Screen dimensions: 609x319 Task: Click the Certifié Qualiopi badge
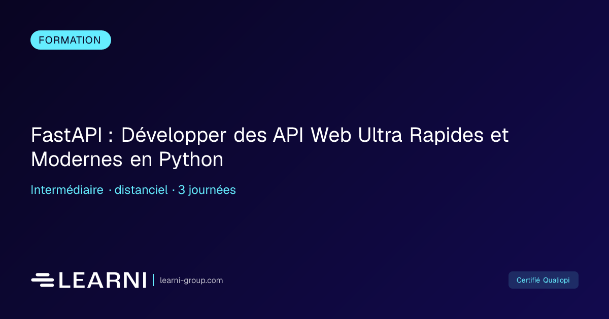tap(543, 280)
